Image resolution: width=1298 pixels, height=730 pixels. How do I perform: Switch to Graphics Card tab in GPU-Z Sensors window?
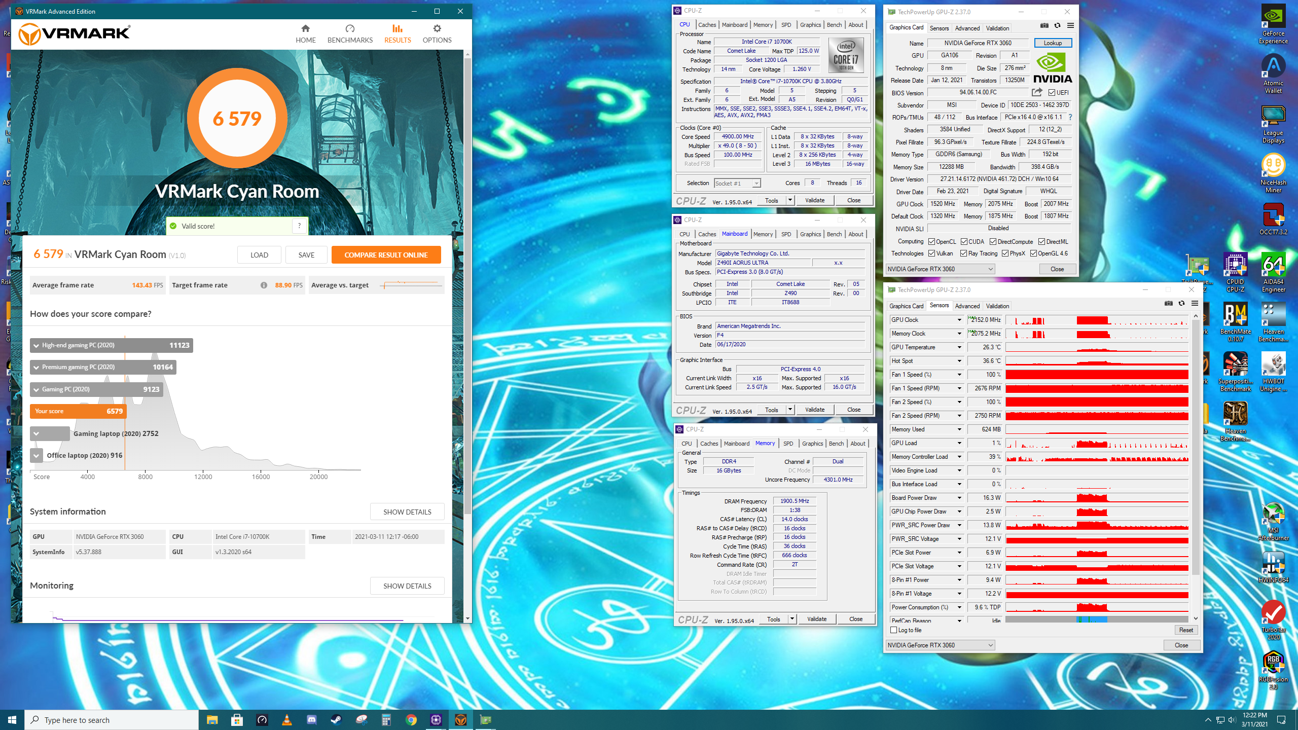(x=906, y=306)
